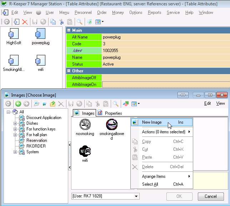Viewport: 230px width, 206px height.
Task: Click the AttribImageOn value field
Action: pyautogui.click(x=166, y=84)
